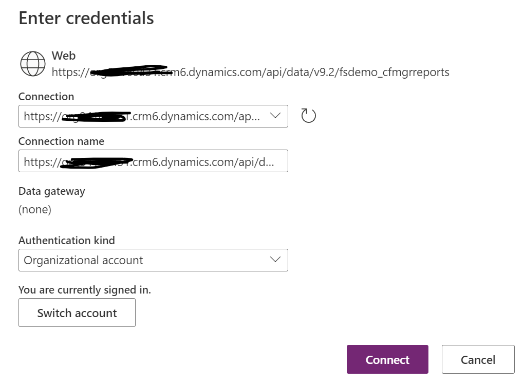
Task: Click the Web globe icon
Action: (x=33, y=64)
